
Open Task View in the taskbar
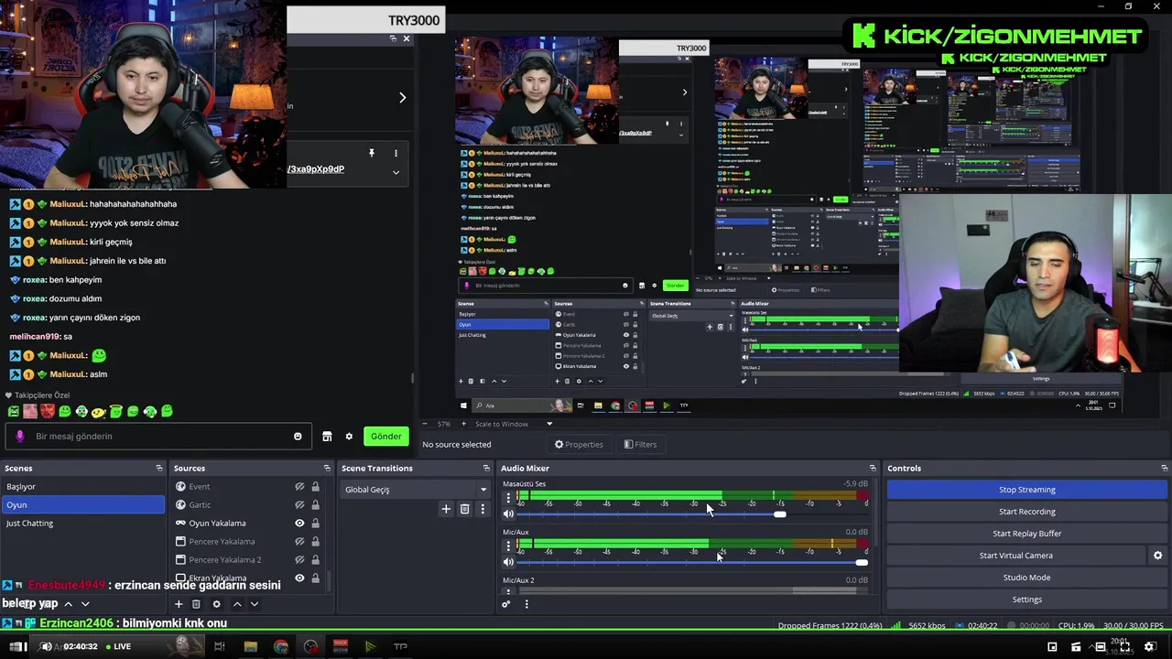point(220,647)
